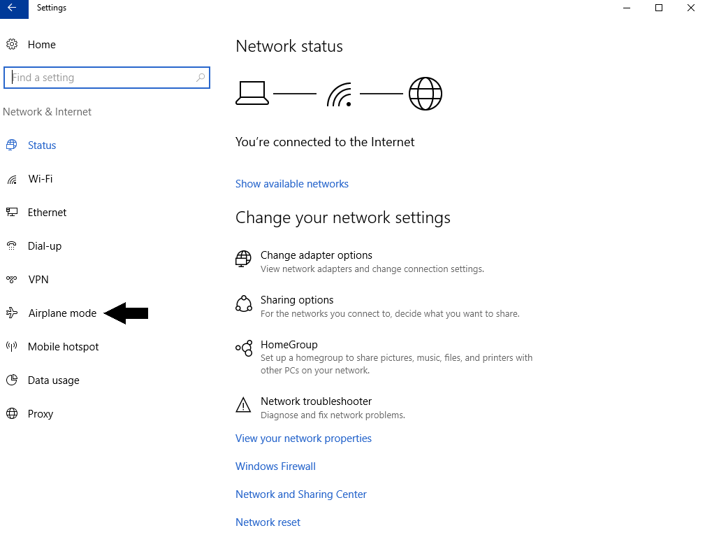Click the back arrow in the title bar
This screenshot has height=535, width=705.
[13, 8]
